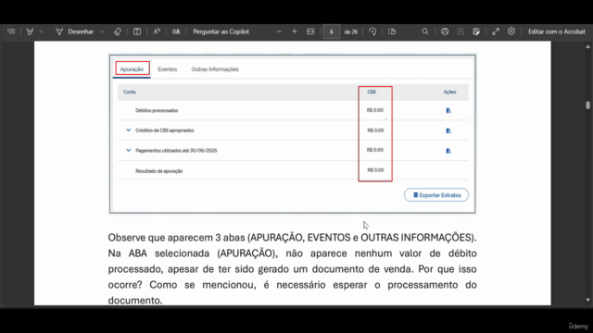Click the Débitos processados row label
This screenshot has width=593, height=333.
point(157,111)
